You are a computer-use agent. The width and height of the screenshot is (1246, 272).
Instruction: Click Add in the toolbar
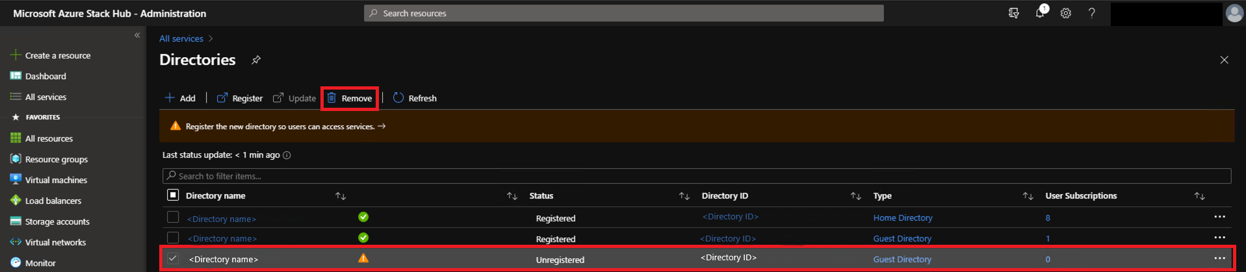point(180,98)
